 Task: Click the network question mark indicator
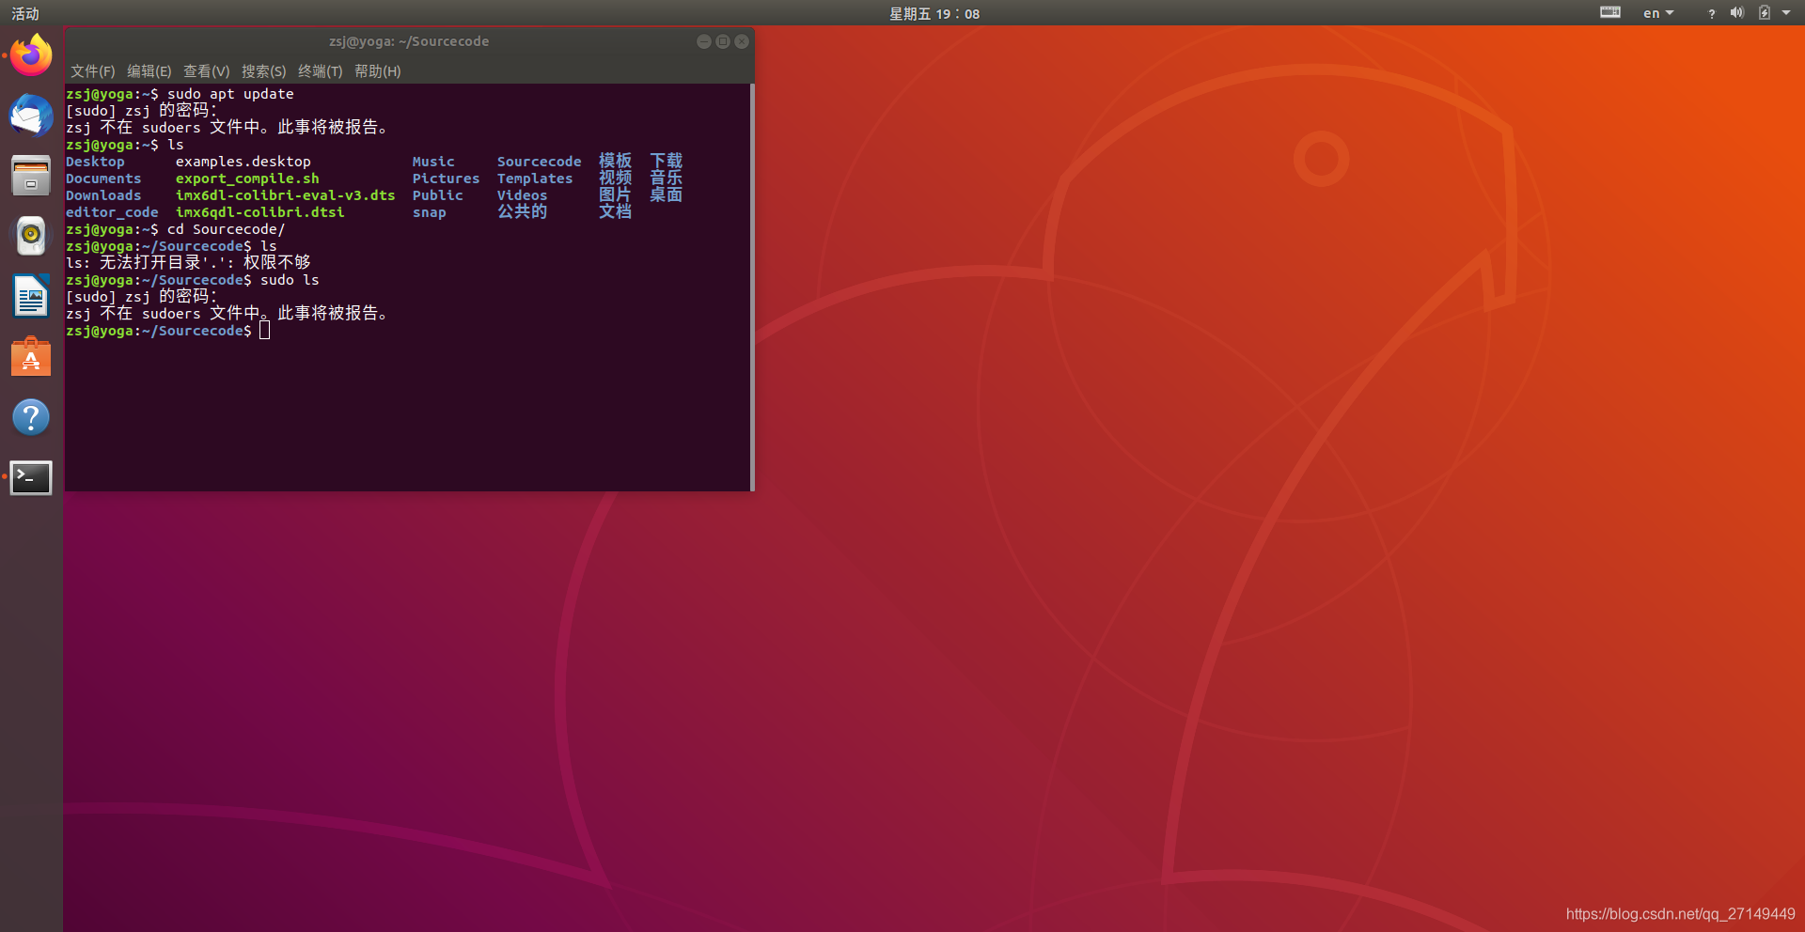1711,13
